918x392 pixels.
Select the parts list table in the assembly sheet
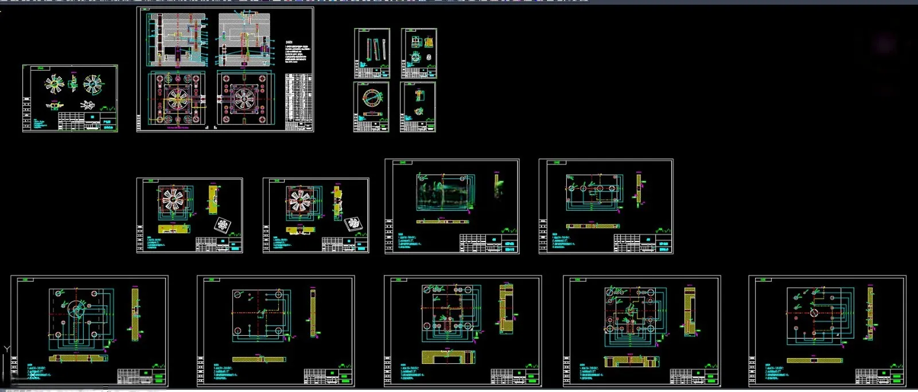299,101
